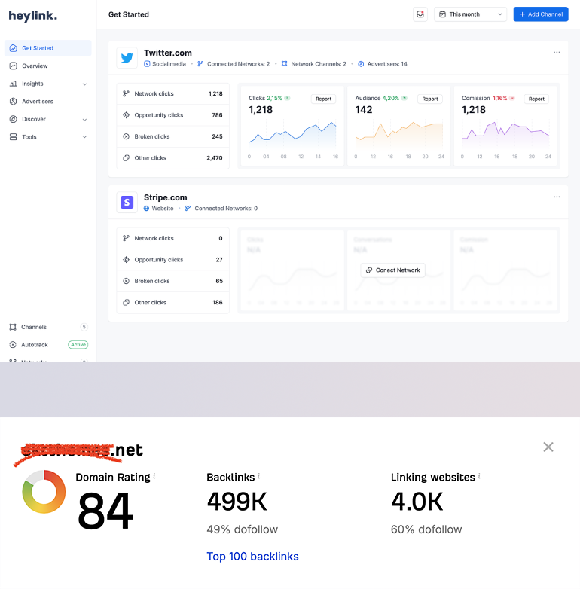580x589 pixels.
Task: Open the notifications inbox icon
Action: click(420, 14)
